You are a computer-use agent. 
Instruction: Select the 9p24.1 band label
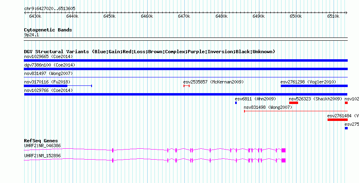point(31,35)
